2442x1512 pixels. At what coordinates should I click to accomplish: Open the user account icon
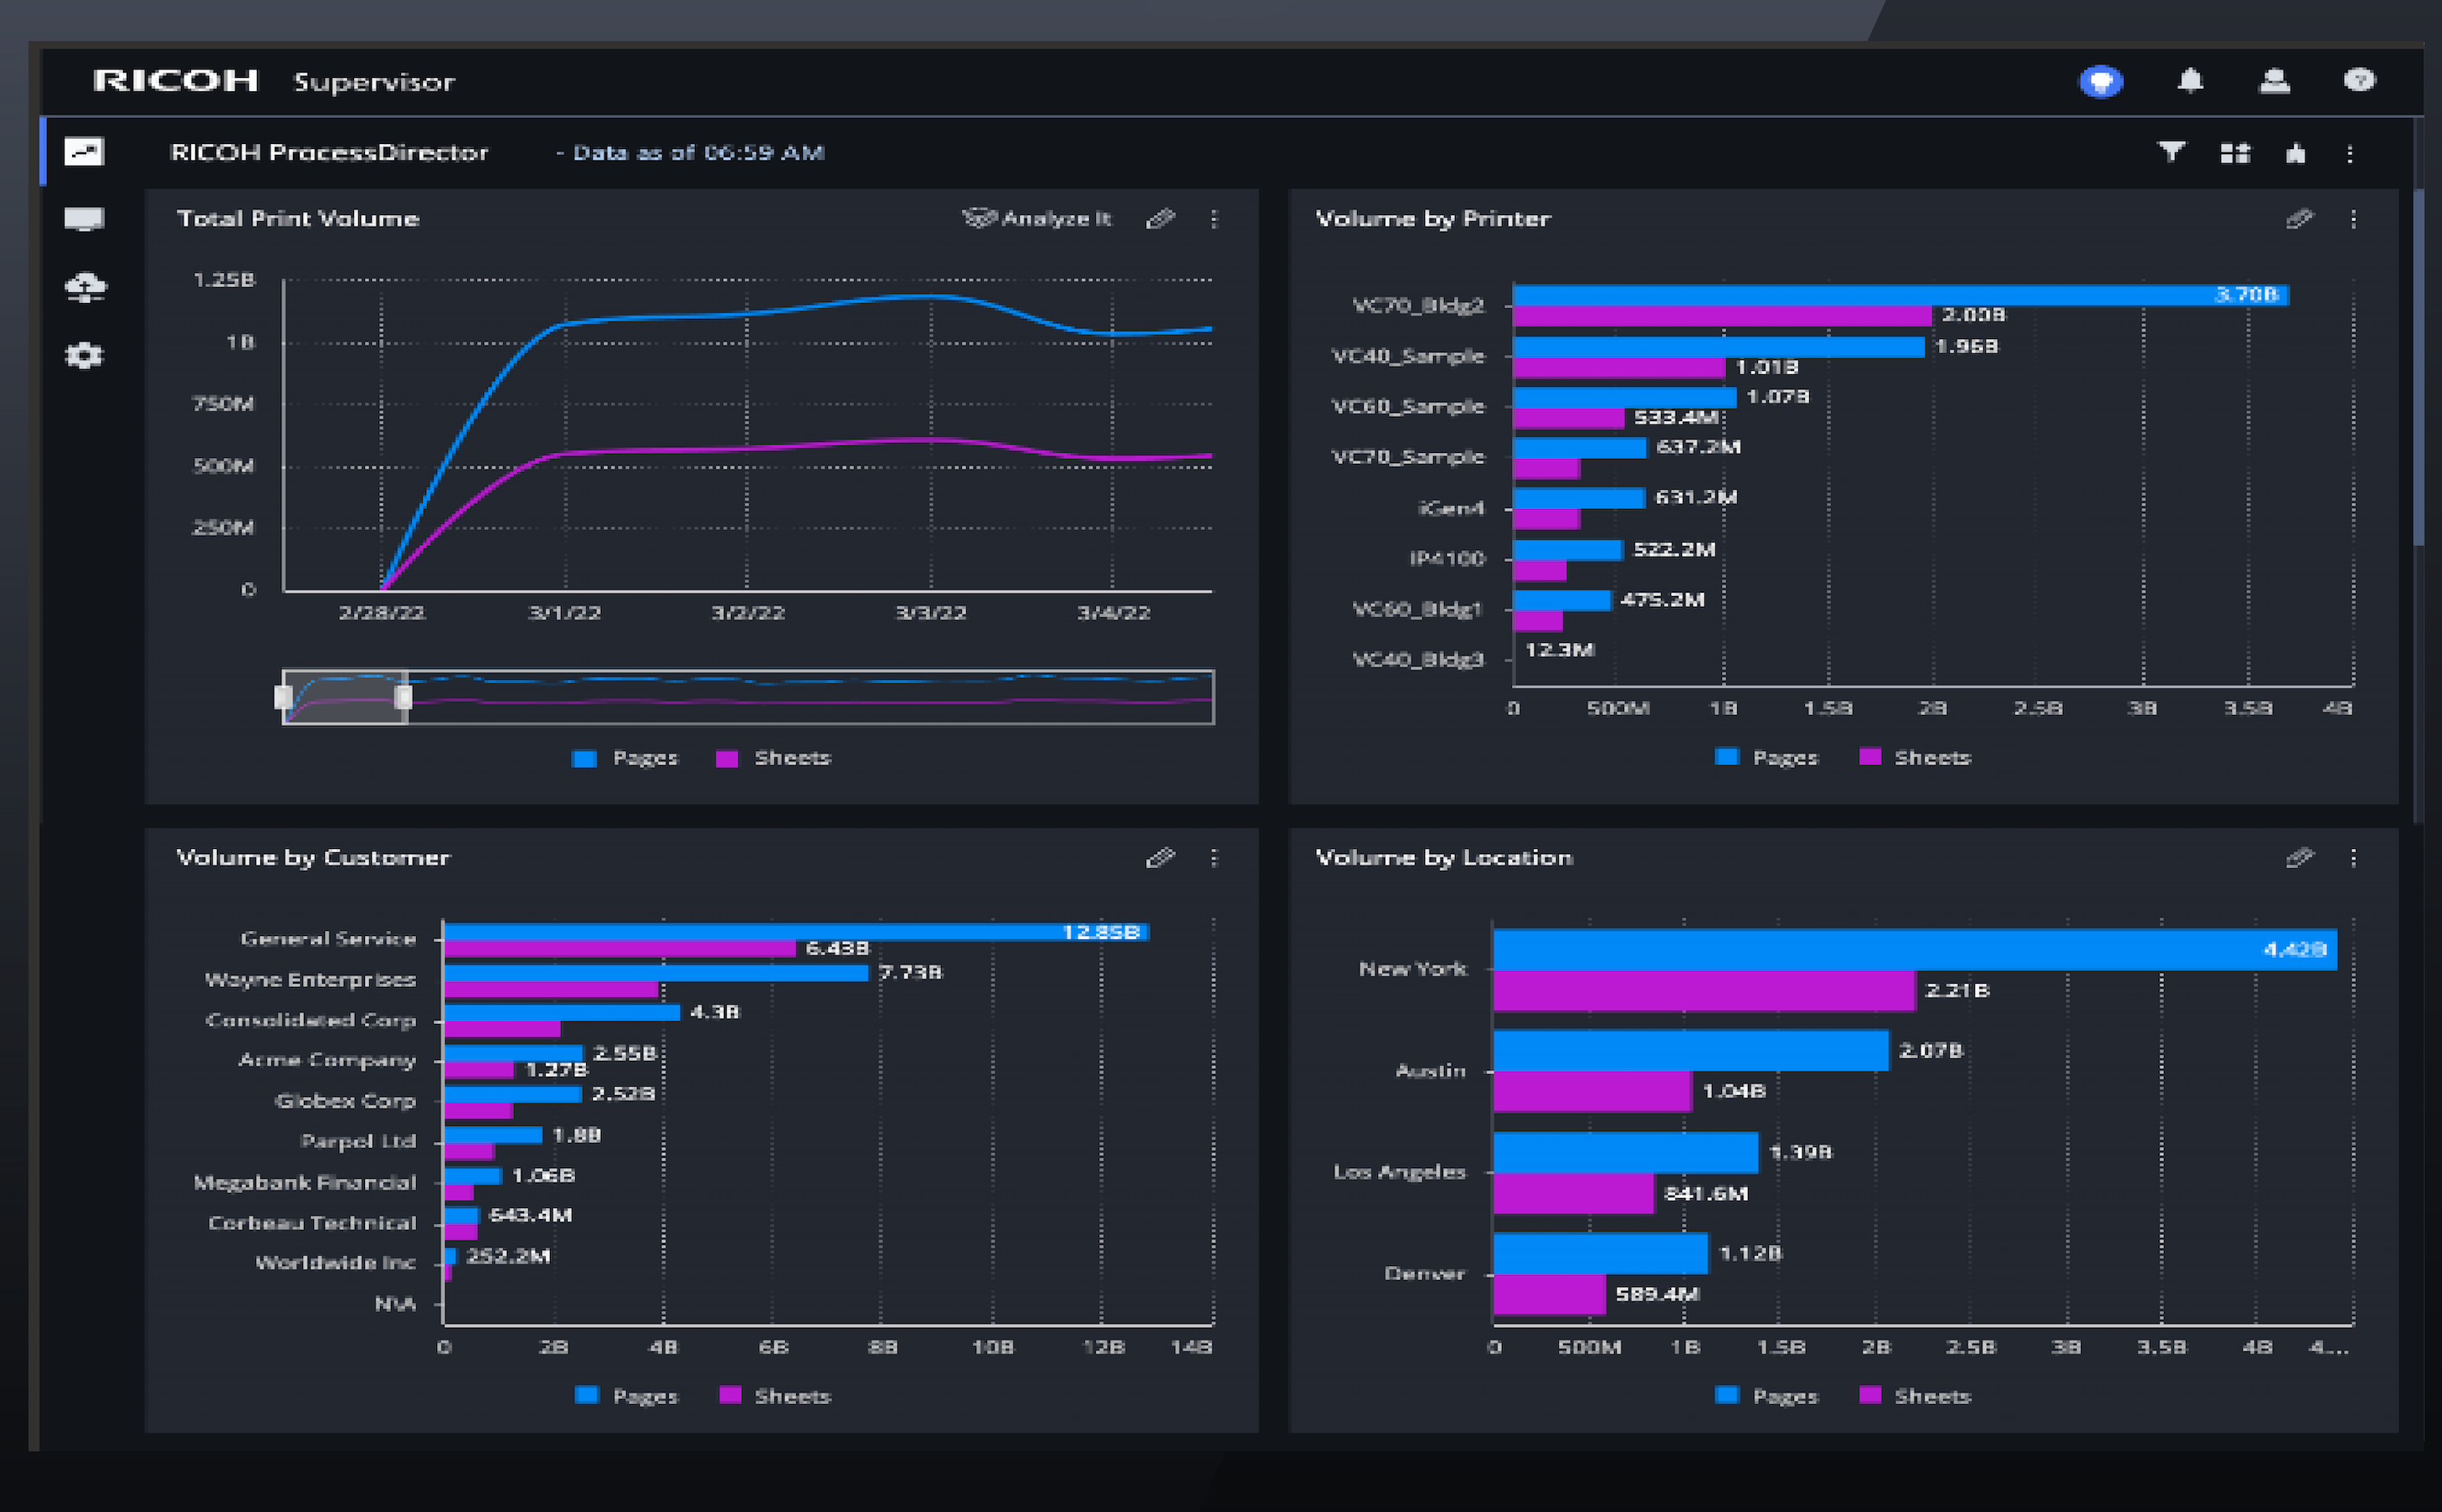(2274, 81)
